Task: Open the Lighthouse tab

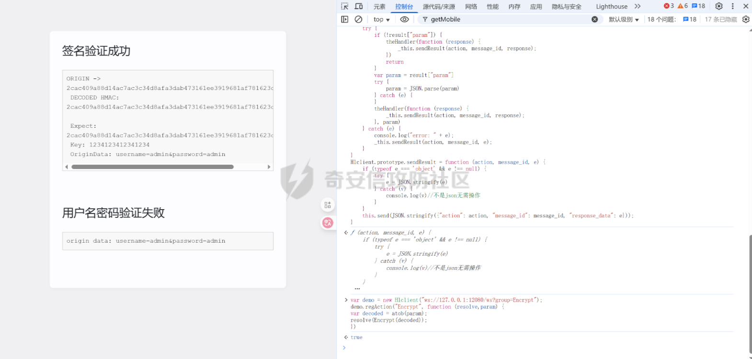Action: 612,6
